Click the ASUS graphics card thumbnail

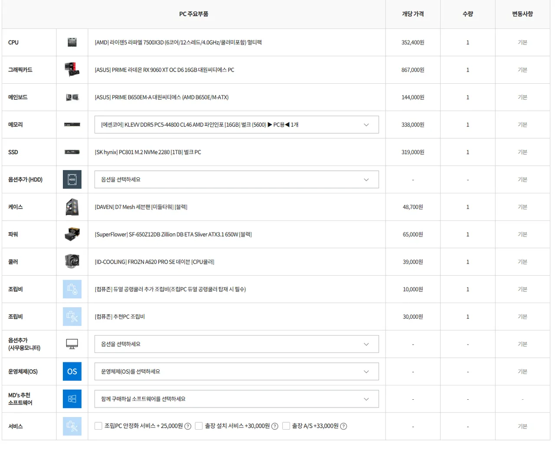pyautogui.click(x=72, y=70)
